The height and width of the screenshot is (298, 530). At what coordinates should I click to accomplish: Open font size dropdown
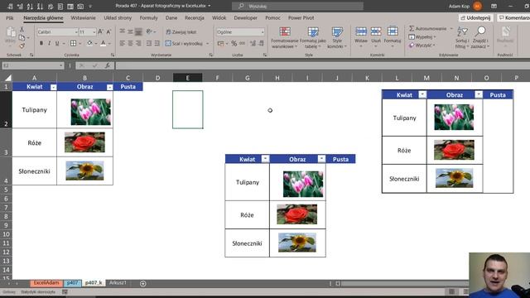point(94,31)
